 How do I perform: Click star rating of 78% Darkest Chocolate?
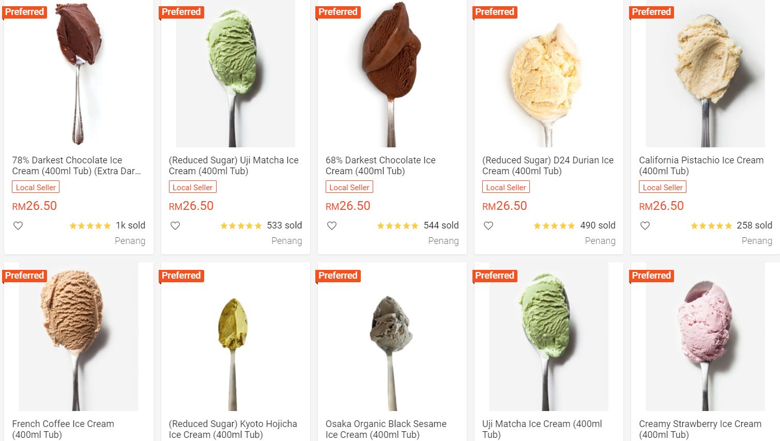pos(90,226)
